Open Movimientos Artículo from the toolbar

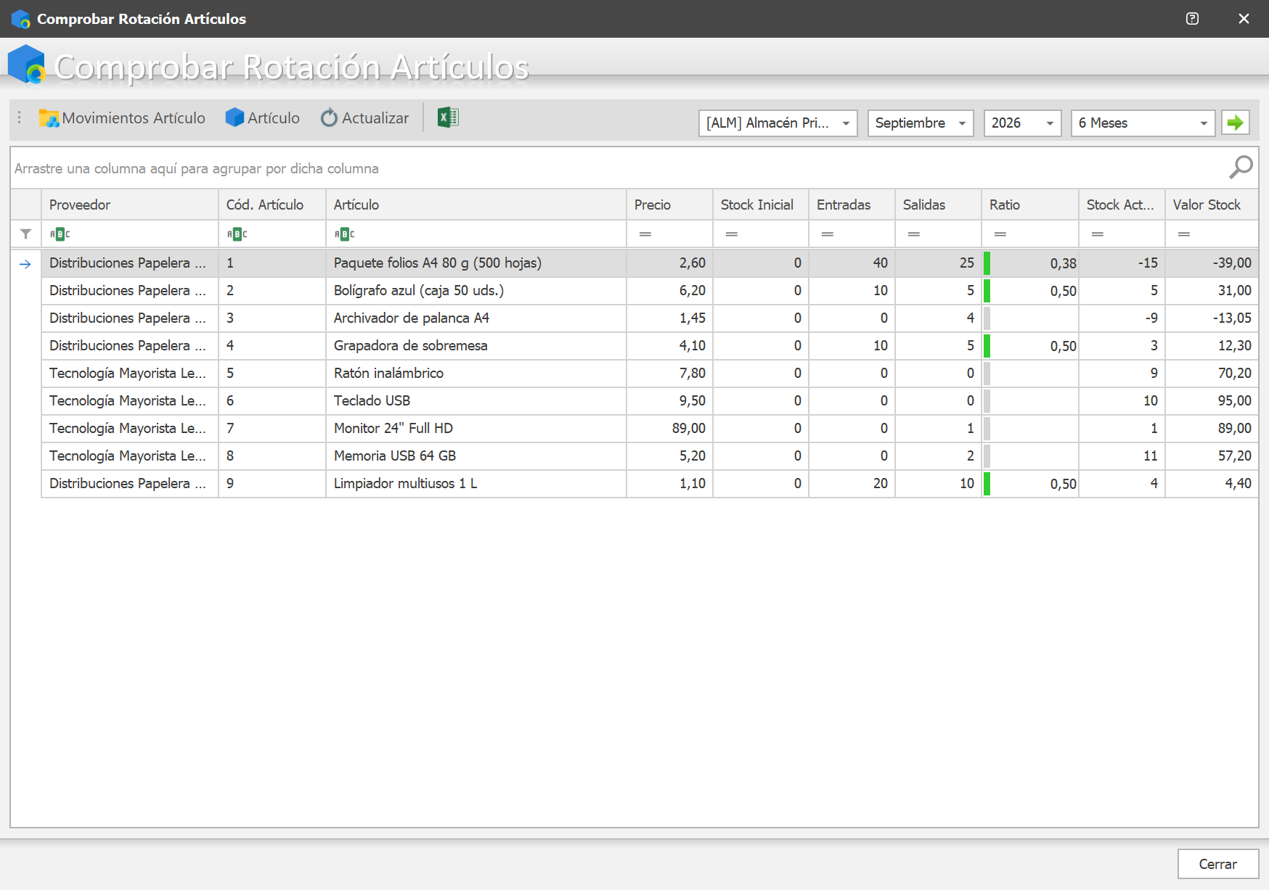[x=122, y=118]
